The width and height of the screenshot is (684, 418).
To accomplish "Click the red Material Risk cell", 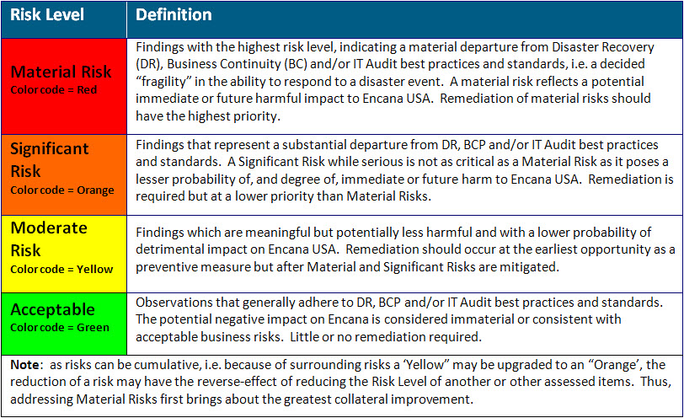I will coord(64,86).
